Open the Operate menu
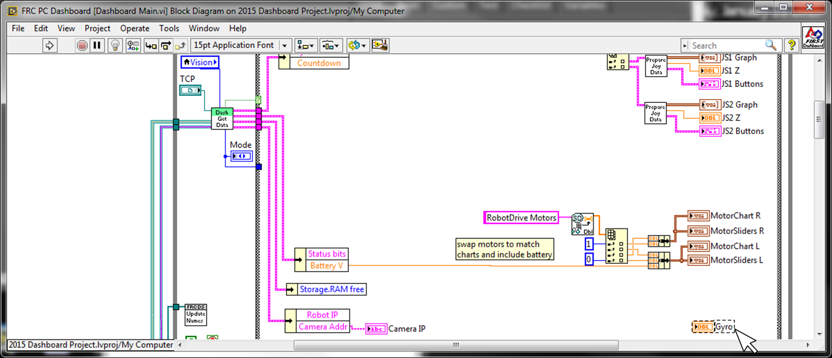 click(x=134, y=28)
